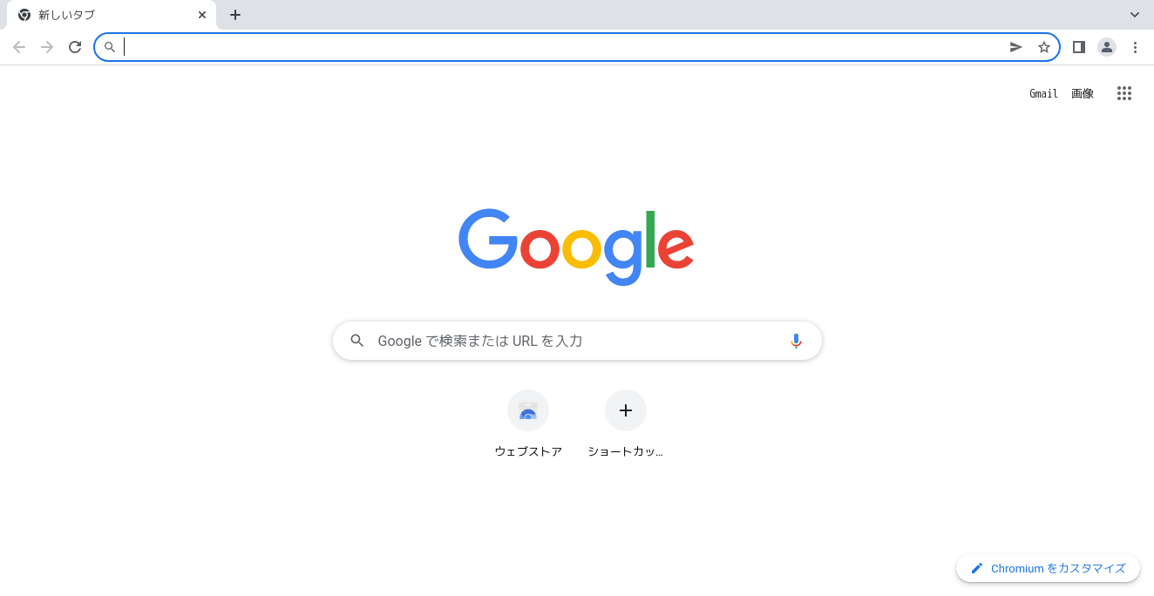The height and width of the screenshot is (596, 1154).
Task: Click the reload page icon
Action: point(75,47)
